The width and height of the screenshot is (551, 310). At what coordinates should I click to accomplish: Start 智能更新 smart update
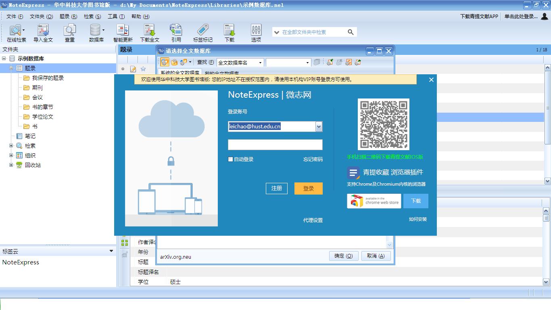(x=123, y=33)
